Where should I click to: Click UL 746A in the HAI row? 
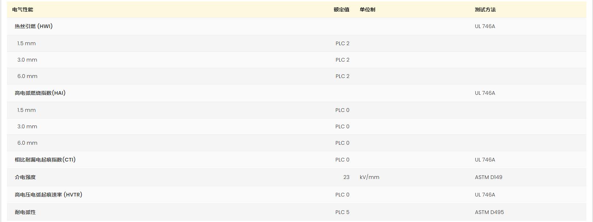pos(485,93)
